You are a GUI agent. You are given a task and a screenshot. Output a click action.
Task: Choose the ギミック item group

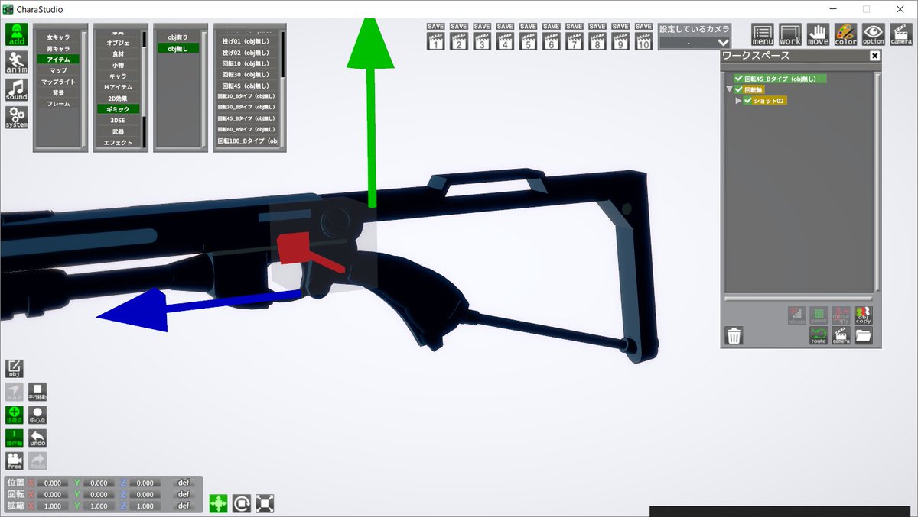click(x=118, y=109)
